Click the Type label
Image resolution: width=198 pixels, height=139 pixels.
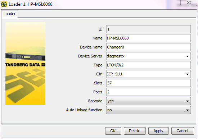(x=98, y=65)
